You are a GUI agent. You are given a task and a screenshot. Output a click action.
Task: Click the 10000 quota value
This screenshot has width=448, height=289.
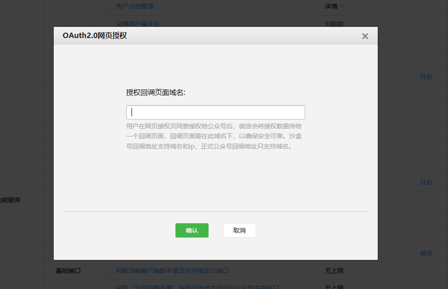point(334,24)
